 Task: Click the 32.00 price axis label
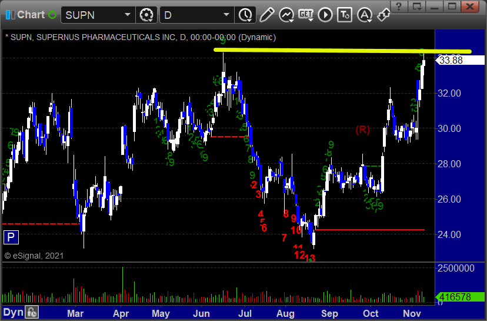coord(449,93)
